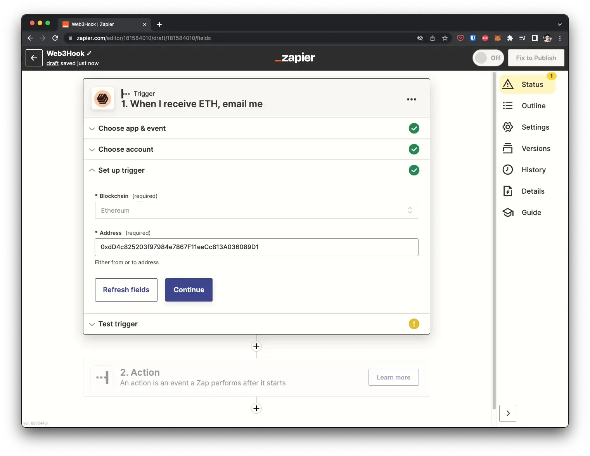Open the Guide panel
This screenshot has height=456, width=590.
point(528,212)
